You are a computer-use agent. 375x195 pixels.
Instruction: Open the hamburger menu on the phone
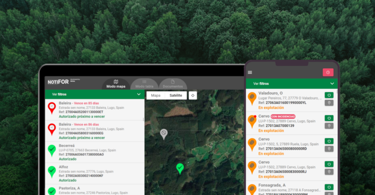[x=250, y=73]
